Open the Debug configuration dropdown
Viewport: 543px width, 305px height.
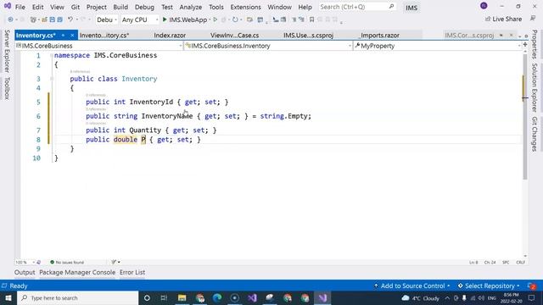pyautogui.click(x=106, y=19)
